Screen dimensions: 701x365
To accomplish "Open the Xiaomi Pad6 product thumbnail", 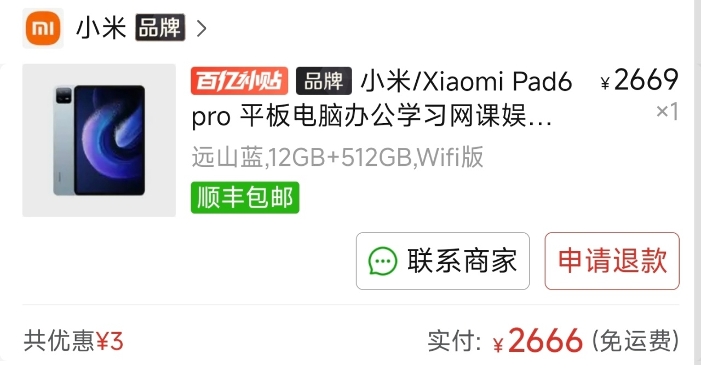I will click(x=99, y=140).
